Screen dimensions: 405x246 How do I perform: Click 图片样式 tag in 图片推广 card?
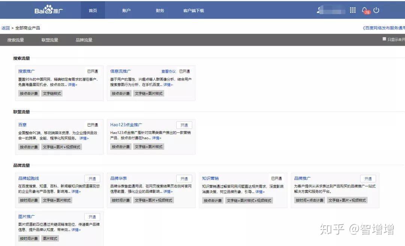50,238
